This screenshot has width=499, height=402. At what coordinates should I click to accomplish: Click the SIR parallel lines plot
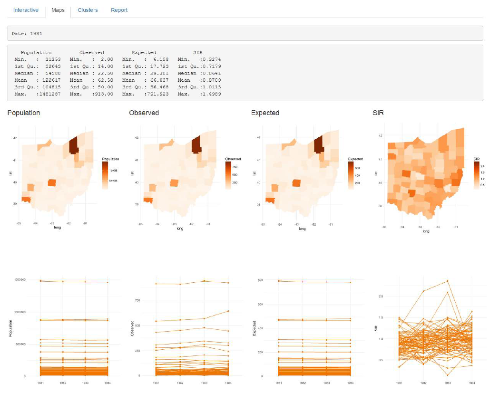(435, 333)
